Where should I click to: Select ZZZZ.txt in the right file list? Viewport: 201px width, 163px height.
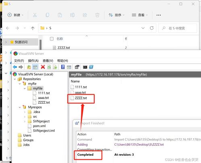pos(81,98)
